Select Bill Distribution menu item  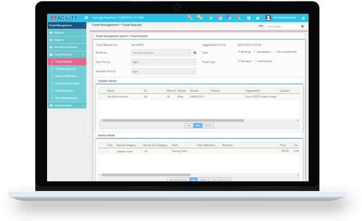(x=64, y=90)
